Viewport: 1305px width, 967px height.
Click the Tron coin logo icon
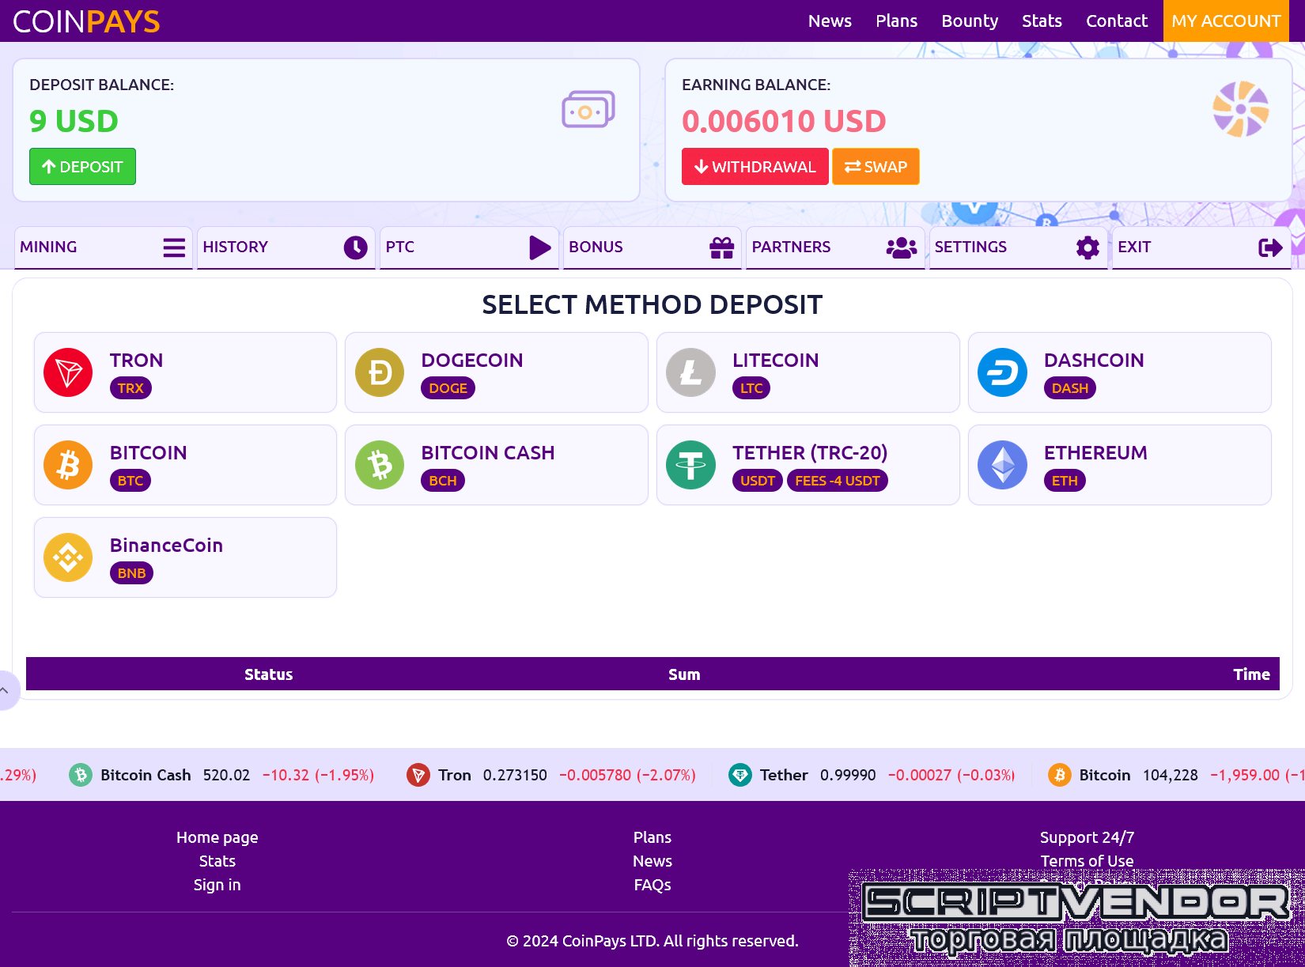[68, 372]
